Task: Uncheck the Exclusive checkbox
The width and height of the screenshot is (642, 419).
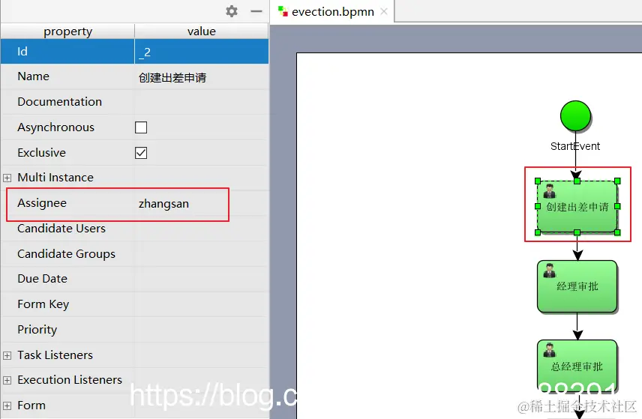Action: pos(141,153)
